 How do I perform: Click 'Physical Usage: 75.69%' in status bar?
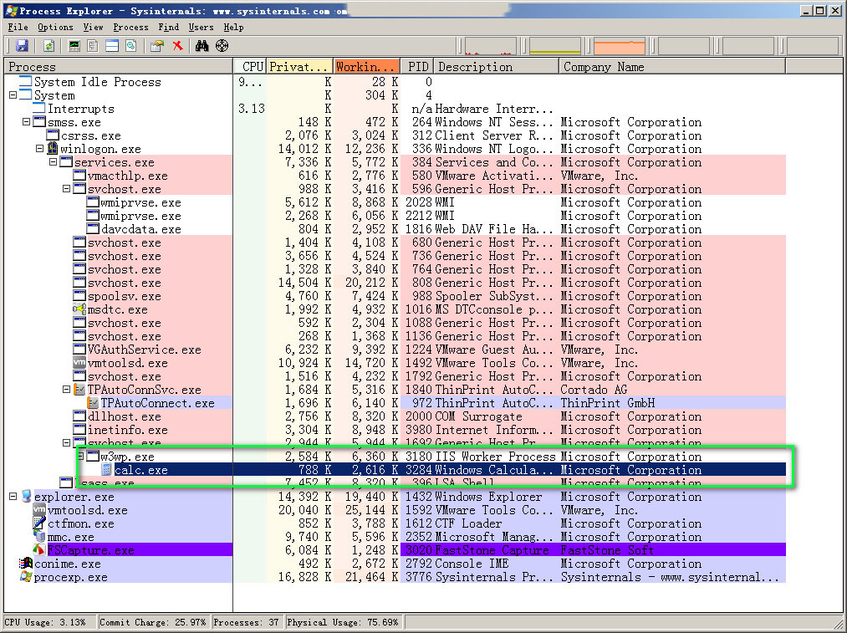343,622
